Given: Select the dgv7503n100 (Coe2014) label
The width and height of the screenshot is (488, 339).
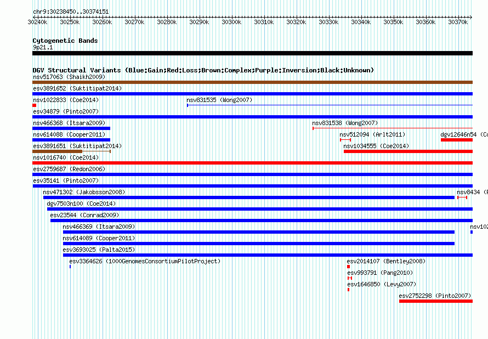Looking at the screenshot, I should [x=81, y=204].
